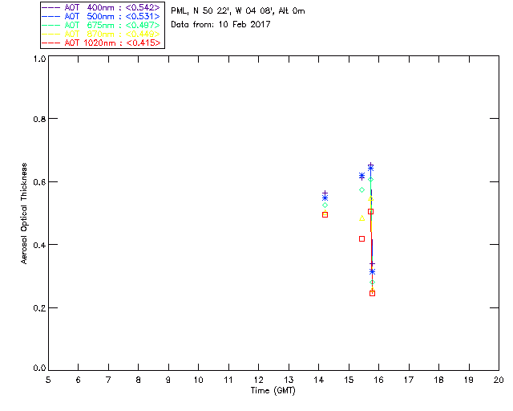This screenshot has width=513, height=411.
Task: Click the AOT 675nm legend entry
Action: [x=101, y=25]
